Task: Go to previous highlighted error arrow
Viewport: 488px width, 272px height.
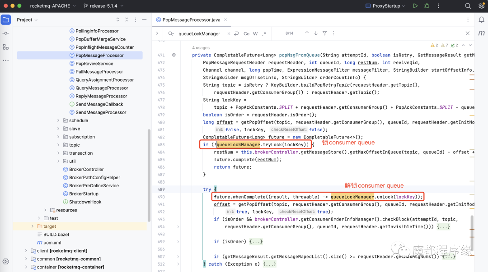Action: click(x=463, y=45)
